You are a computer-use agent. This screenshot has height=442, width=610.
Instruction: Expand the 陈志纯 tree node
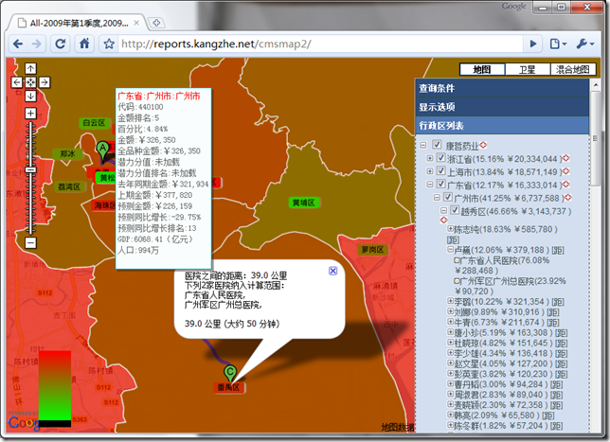coord(451,229)
